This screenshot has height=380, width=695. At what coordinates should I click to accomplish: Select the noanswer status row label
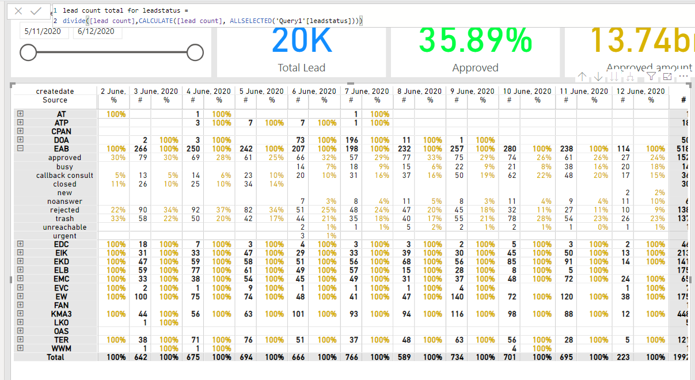pyautogui.click(x=64, y=202)
